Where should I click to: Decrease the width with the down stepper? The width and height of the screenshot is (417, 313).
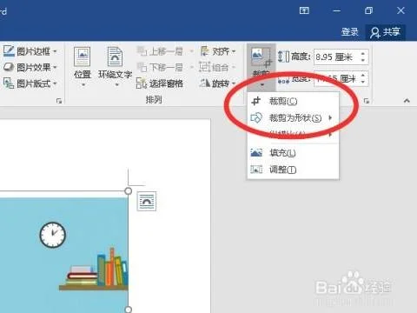pos(363,82)
